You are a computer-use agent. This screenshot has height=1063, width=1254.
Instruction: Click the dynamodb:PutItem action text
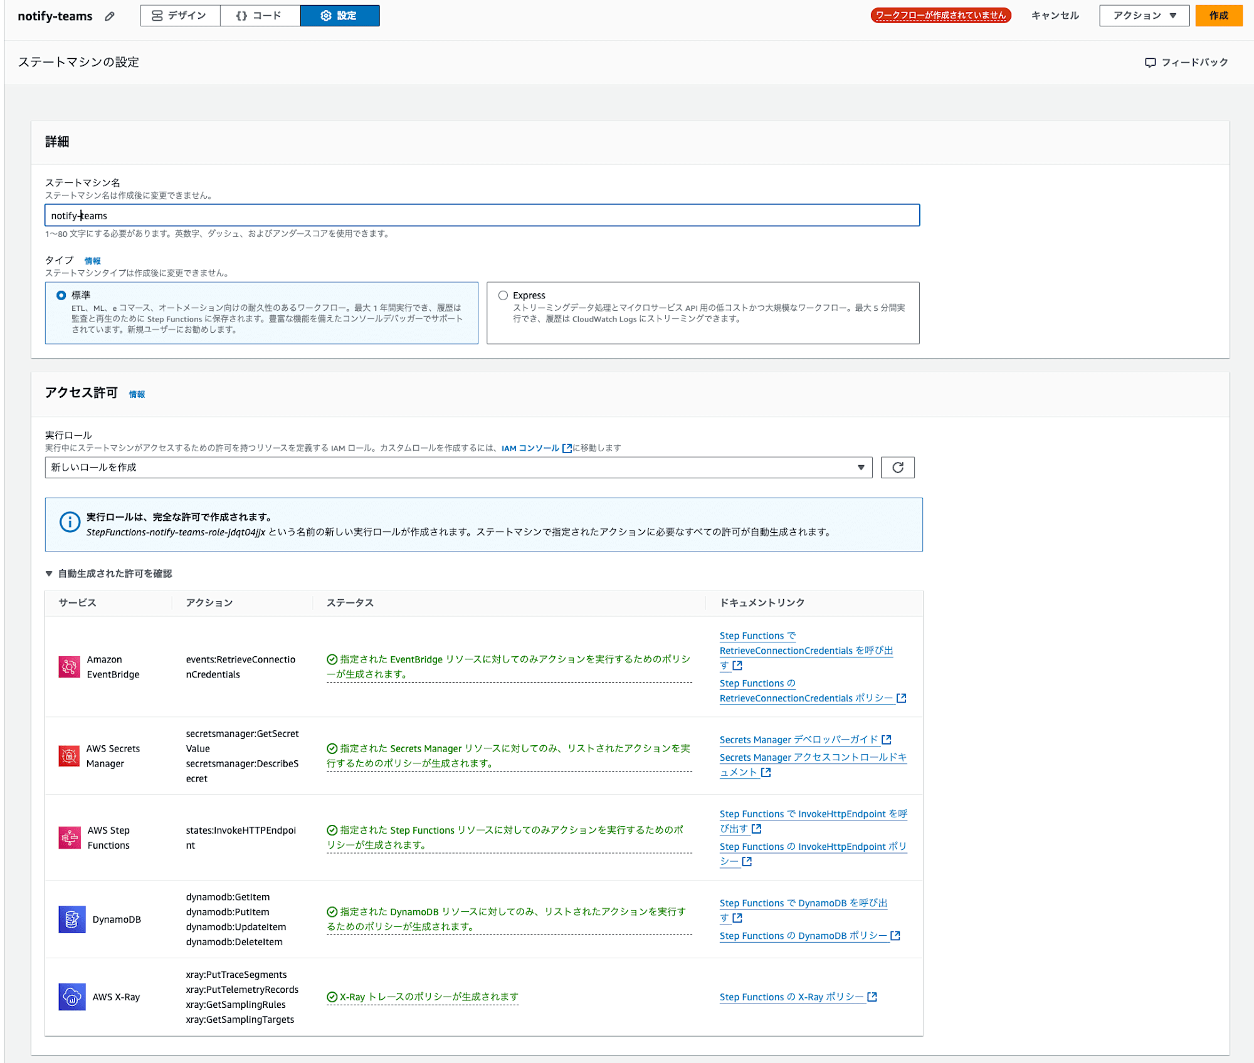pos(228,912)
